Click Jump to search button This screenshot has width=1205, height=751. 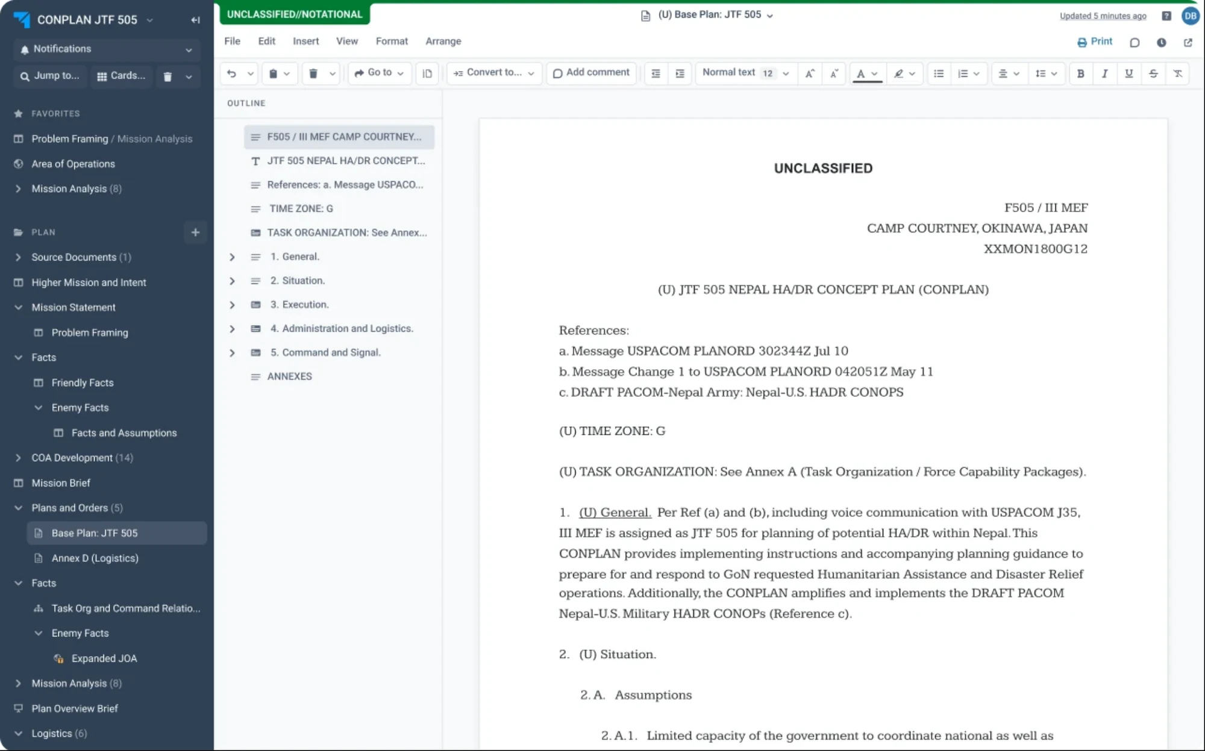coord(51,76)
